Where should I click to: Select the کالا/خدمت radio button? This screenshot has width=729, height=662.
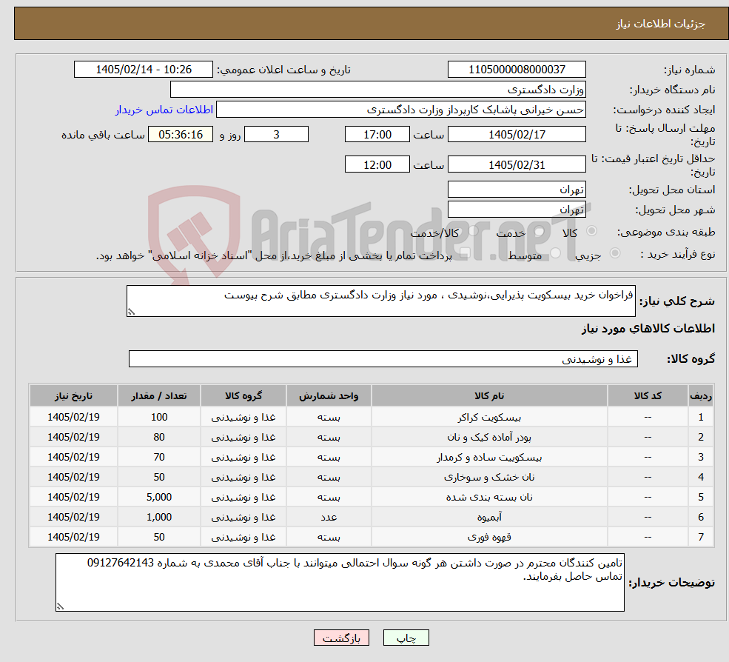click(473, 231)
